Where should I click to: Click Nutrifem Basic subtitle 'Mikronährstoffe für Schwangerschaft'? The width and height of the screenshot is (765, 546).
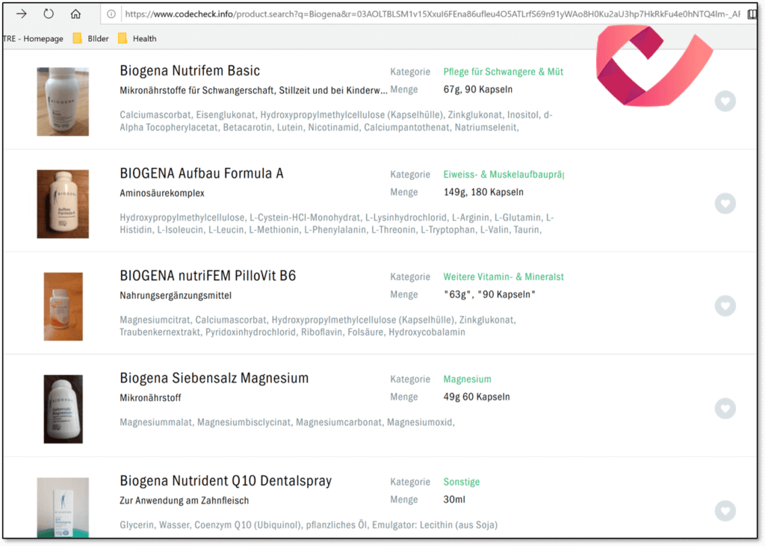coord(254,90)
